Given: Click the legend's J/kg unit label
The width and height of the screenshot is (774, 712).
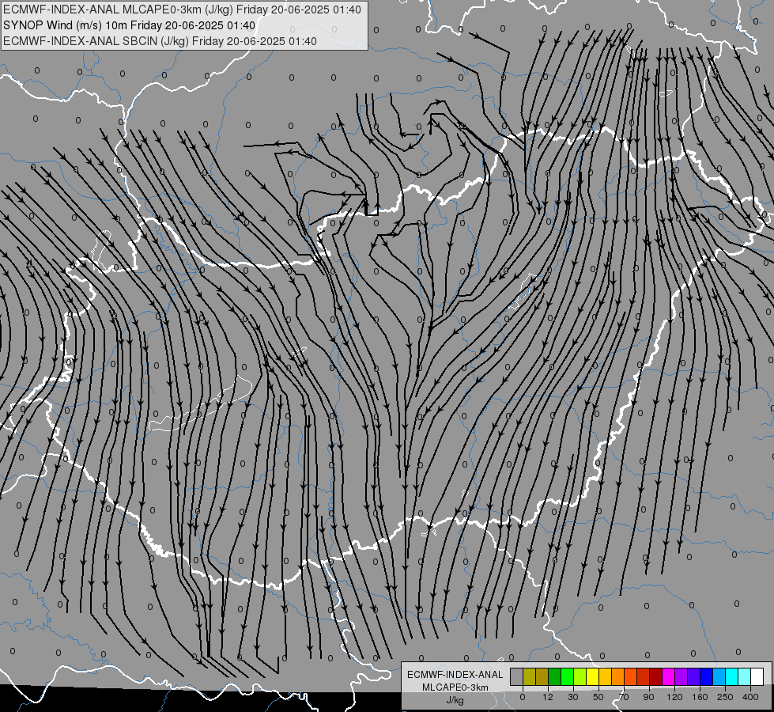Looking at the screenshot, I should [455, 700].
